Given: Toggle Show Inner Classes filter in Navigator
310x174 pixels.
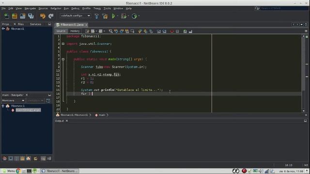Looking at the screenshot, I should (x=29, y=159).
